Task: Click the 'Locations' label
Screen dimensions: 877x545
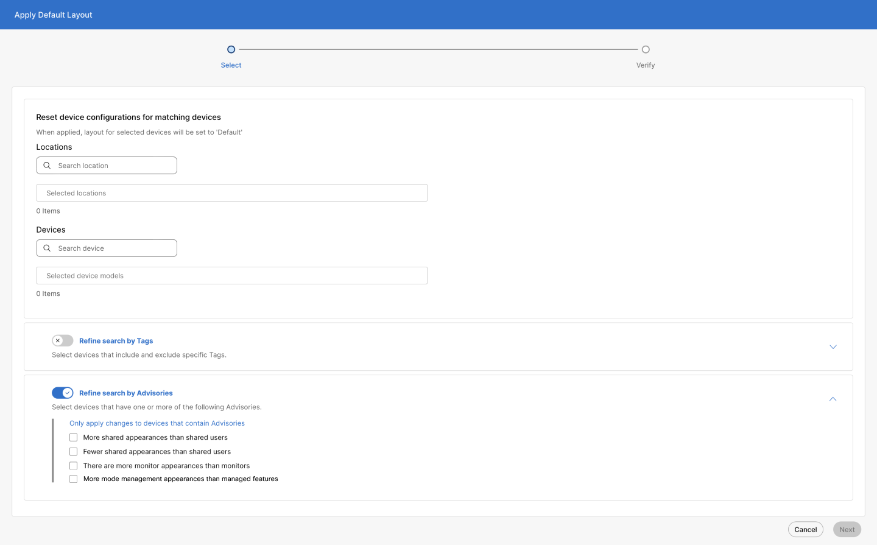Action: pyautogui.click(x=54, y=147)
